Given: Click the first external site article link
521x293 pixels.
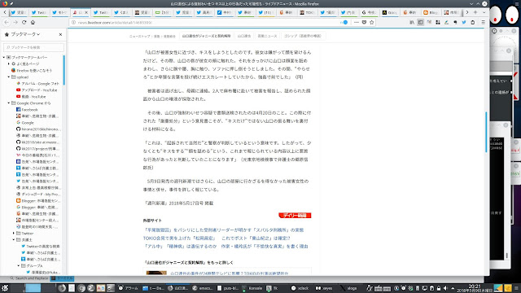Looking at the screenshot, I should pyautogui.click(x=223, y=230).
